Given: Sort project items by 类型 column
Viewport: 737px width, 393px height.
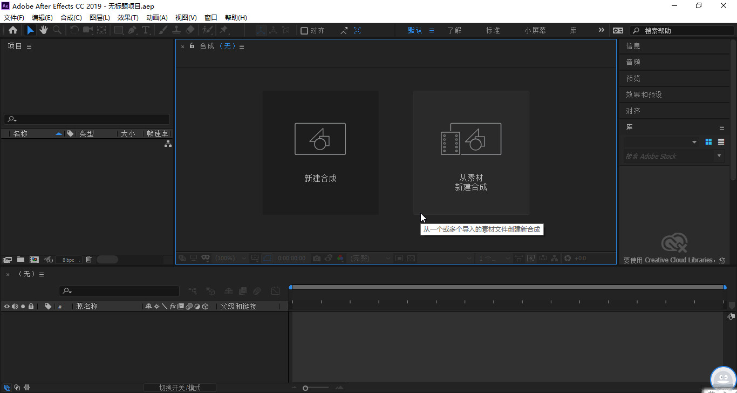Looking at the screenshot, I should tap(86, 133).
